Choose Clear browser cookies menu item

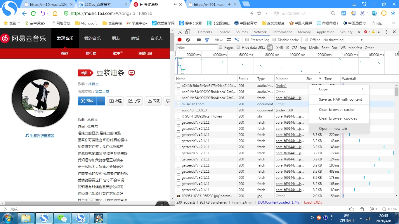tap(339, 118)
